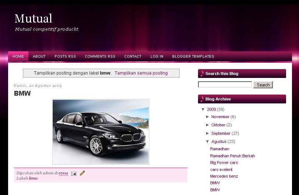Open the ABOUT menu item
The image size is (299, 195).
tap(39, 57)
